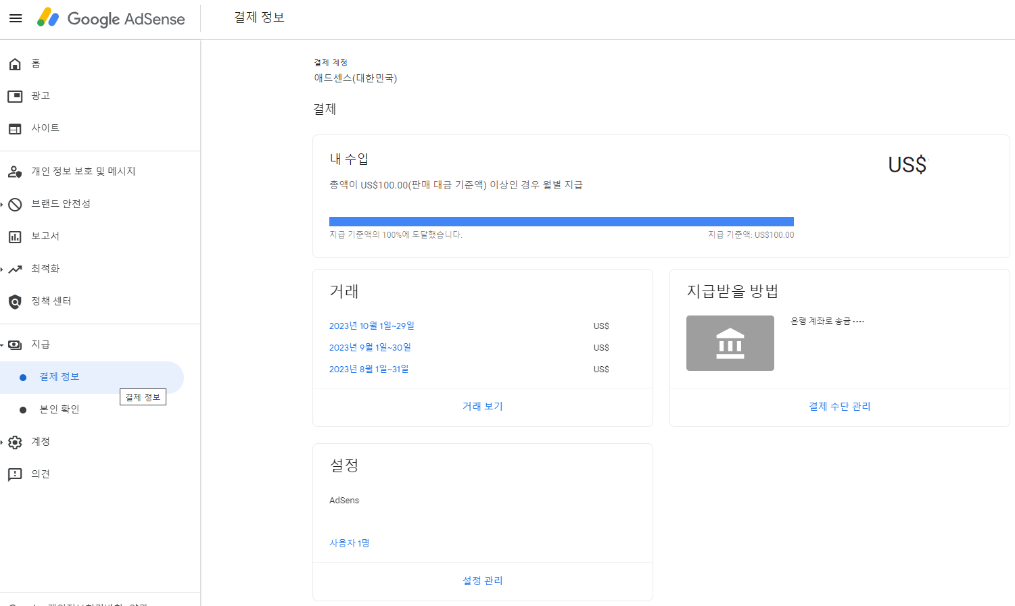Expand the 브랜드 안전성 section arrow
The width and height of the screenshot is (1015, 606).
pyautogui.click(x=2, y=204)
